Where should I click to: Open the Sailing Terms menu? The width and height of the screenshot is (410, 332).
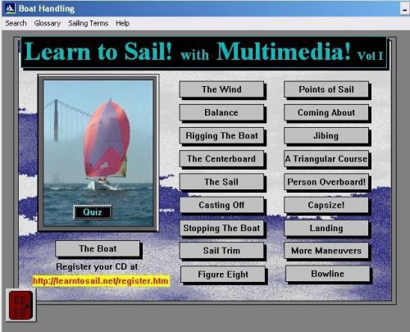(x=89, y=23)
